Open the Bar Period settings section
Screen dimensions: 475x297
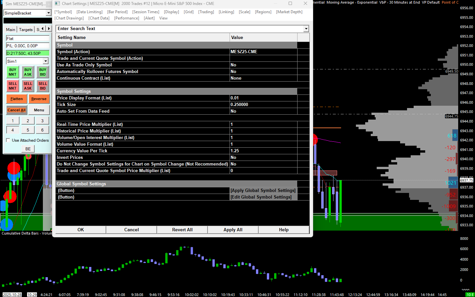117,12
